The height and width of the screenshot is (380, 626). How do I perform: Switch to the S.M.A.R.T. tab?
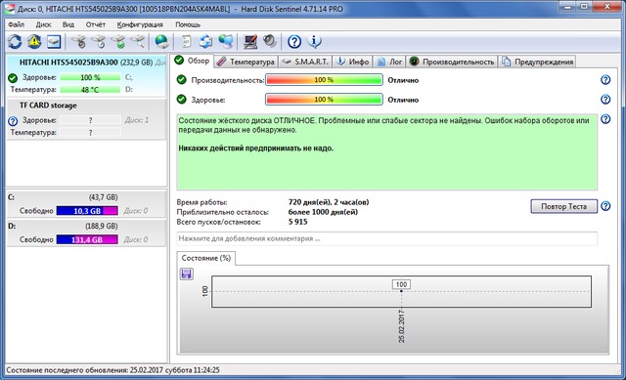305,62
